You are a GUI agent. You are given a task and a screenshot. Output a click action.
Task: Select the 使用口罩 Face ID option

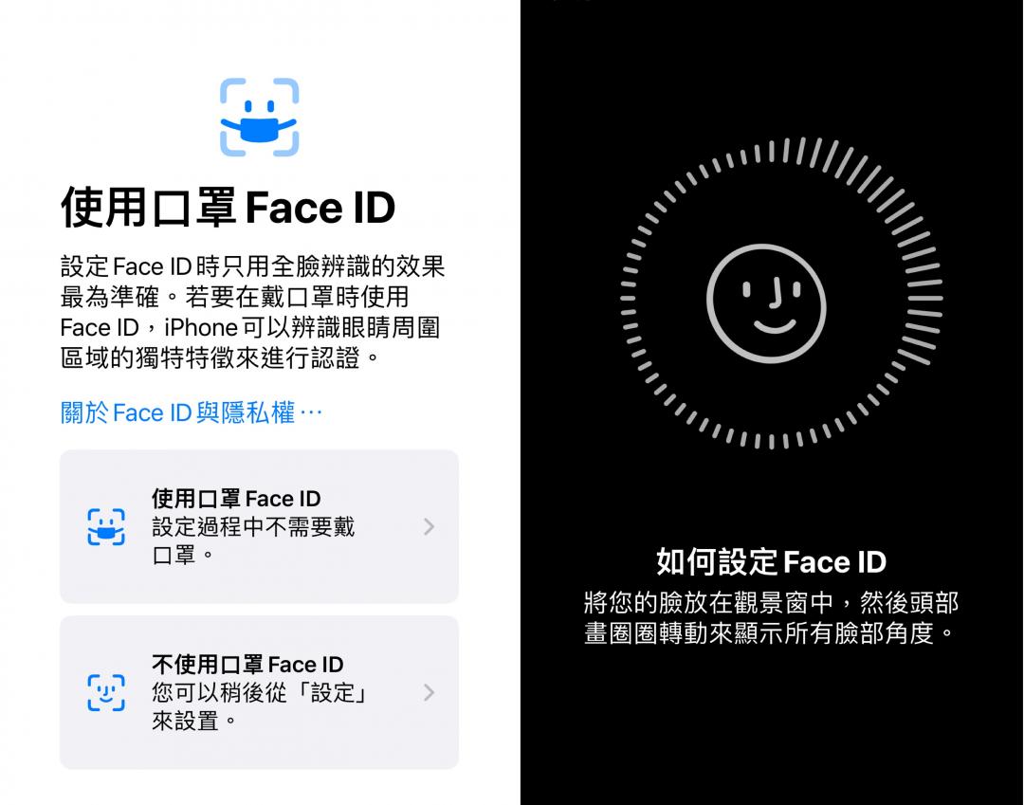259,526
